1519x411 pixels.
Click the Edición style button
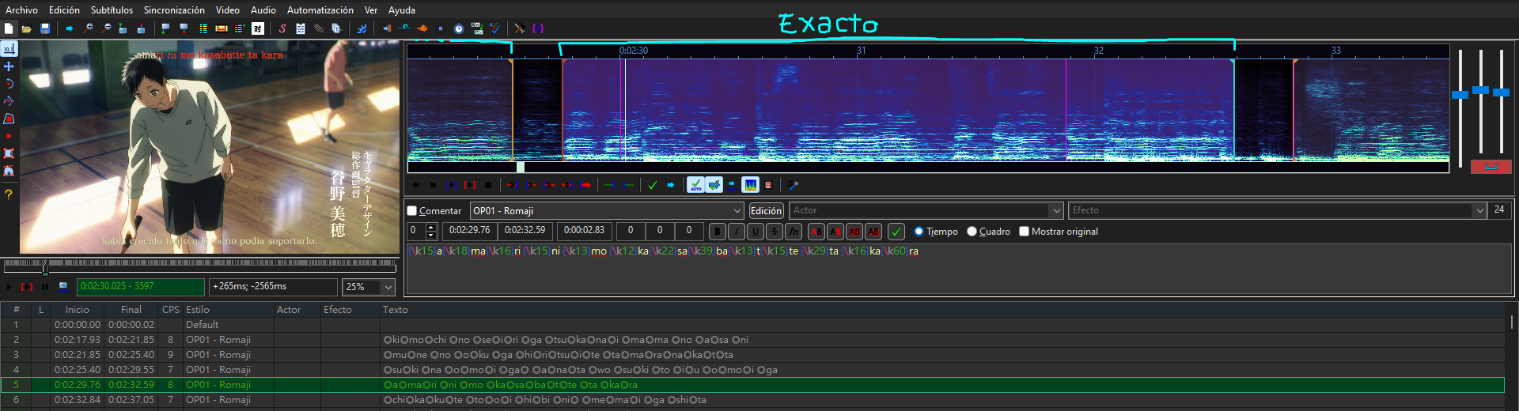click(766, 211)
